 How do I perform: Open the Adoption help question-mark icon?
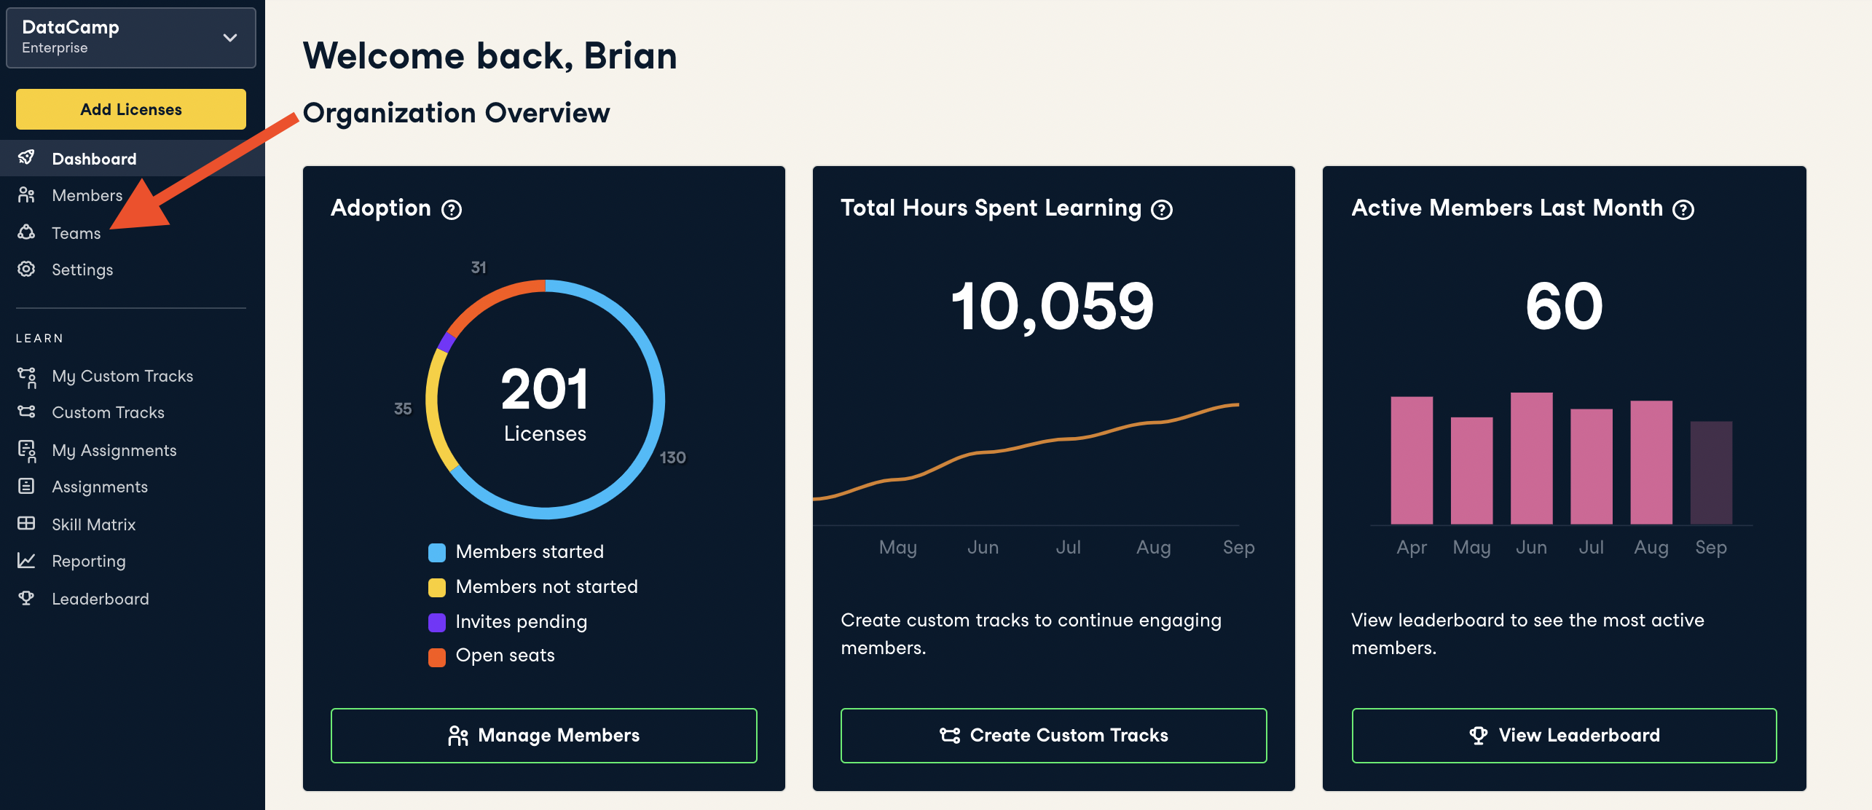452,210
